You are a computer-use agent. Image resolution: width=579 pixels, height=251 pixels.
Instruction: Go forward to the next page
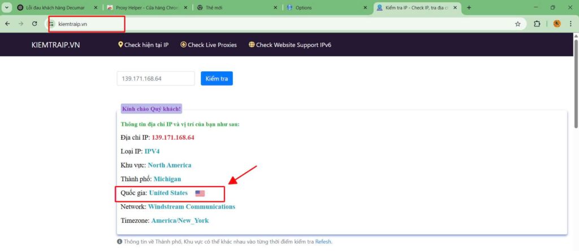(21, 24)
